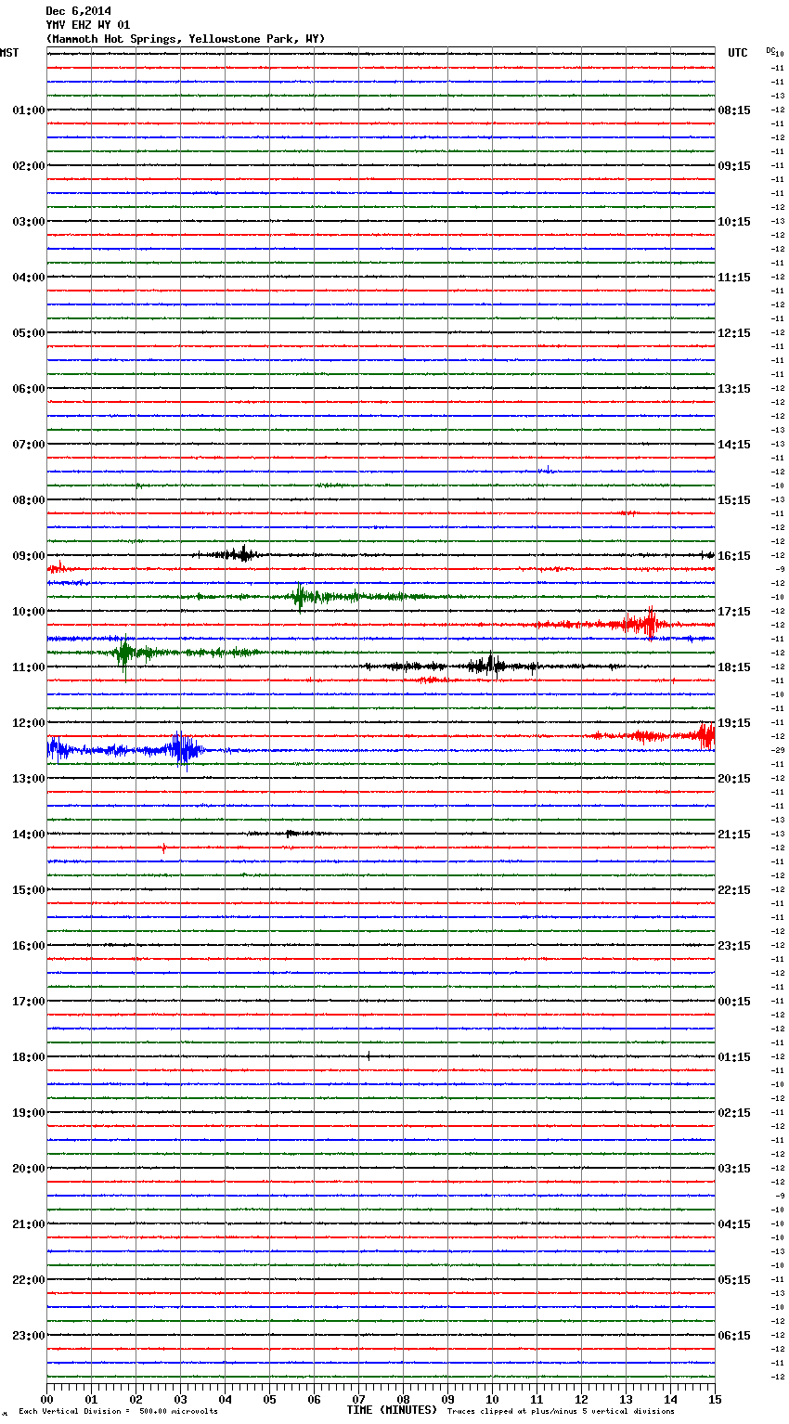The width and height of the screenshot is (789, 1424).
Task: Click the 20:00 MST time label
Action: pyautogui.click(x=29, y=1169)
